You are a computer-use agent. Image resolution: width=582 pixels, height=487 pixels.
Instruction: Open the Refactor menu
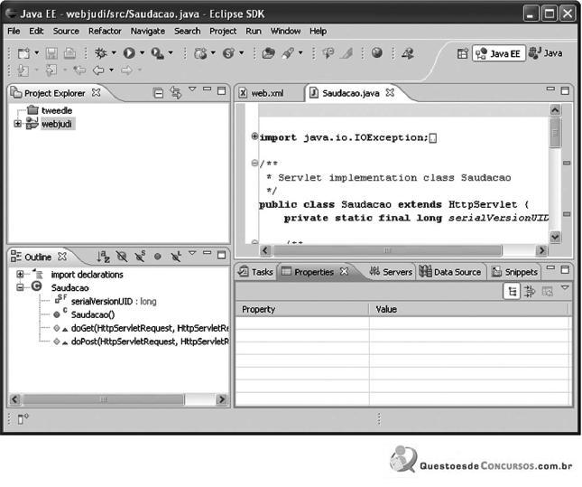(105, 32)
